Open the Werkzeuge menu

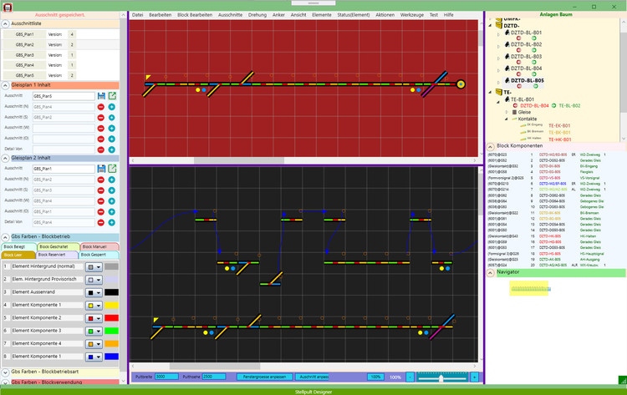click(411, 15)
